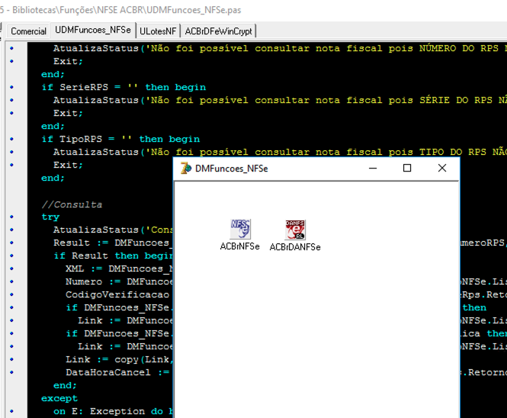Select the ACBrDANFSe component icon
Viewport: 507px width, 418px height.
click(295, 230)
